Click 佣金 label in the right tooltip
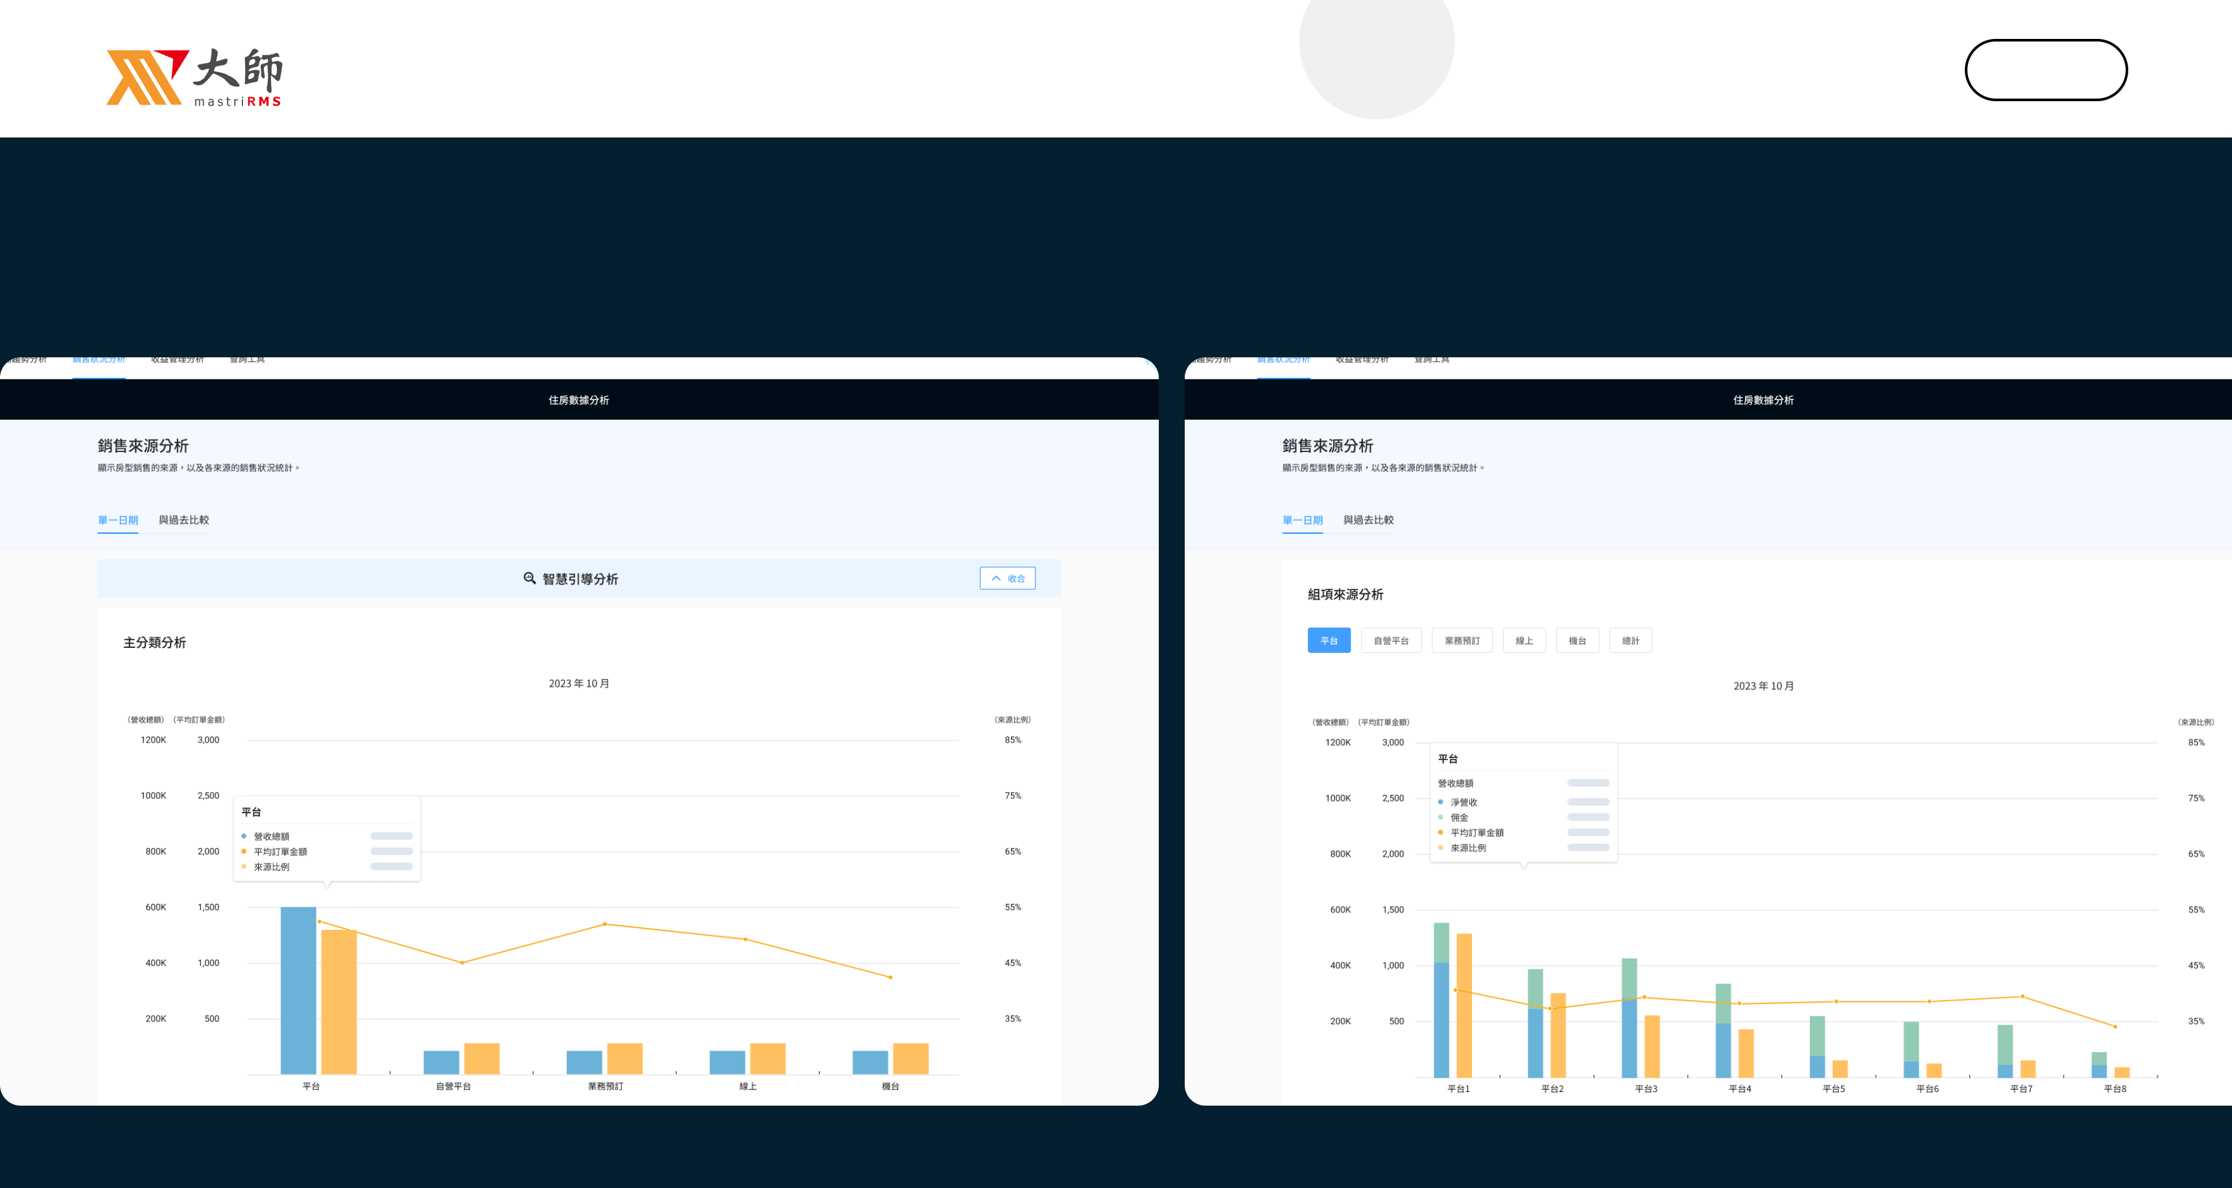Viewport: 2232px width, 1188px height. (1459, 817)
